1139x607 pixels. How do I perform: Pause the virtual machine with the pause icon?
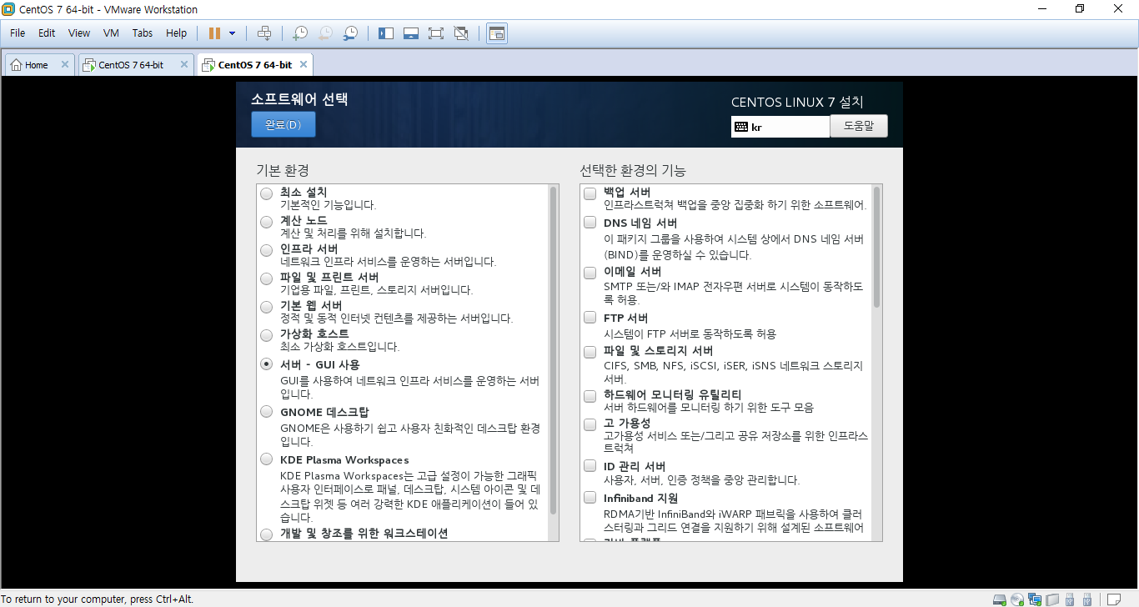pos(214,33)
